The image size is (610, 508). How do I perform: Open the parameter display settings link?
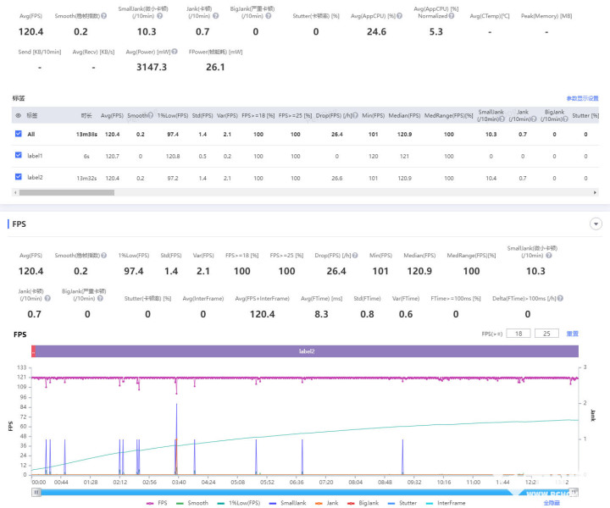583,98
